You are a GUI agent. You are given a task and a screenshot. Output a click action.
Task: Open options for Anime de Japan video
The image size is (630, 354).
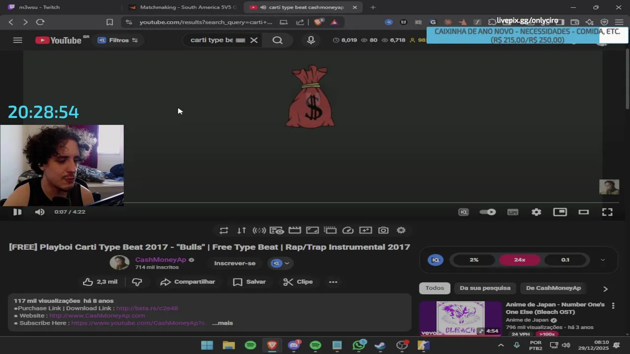point(613,306)
